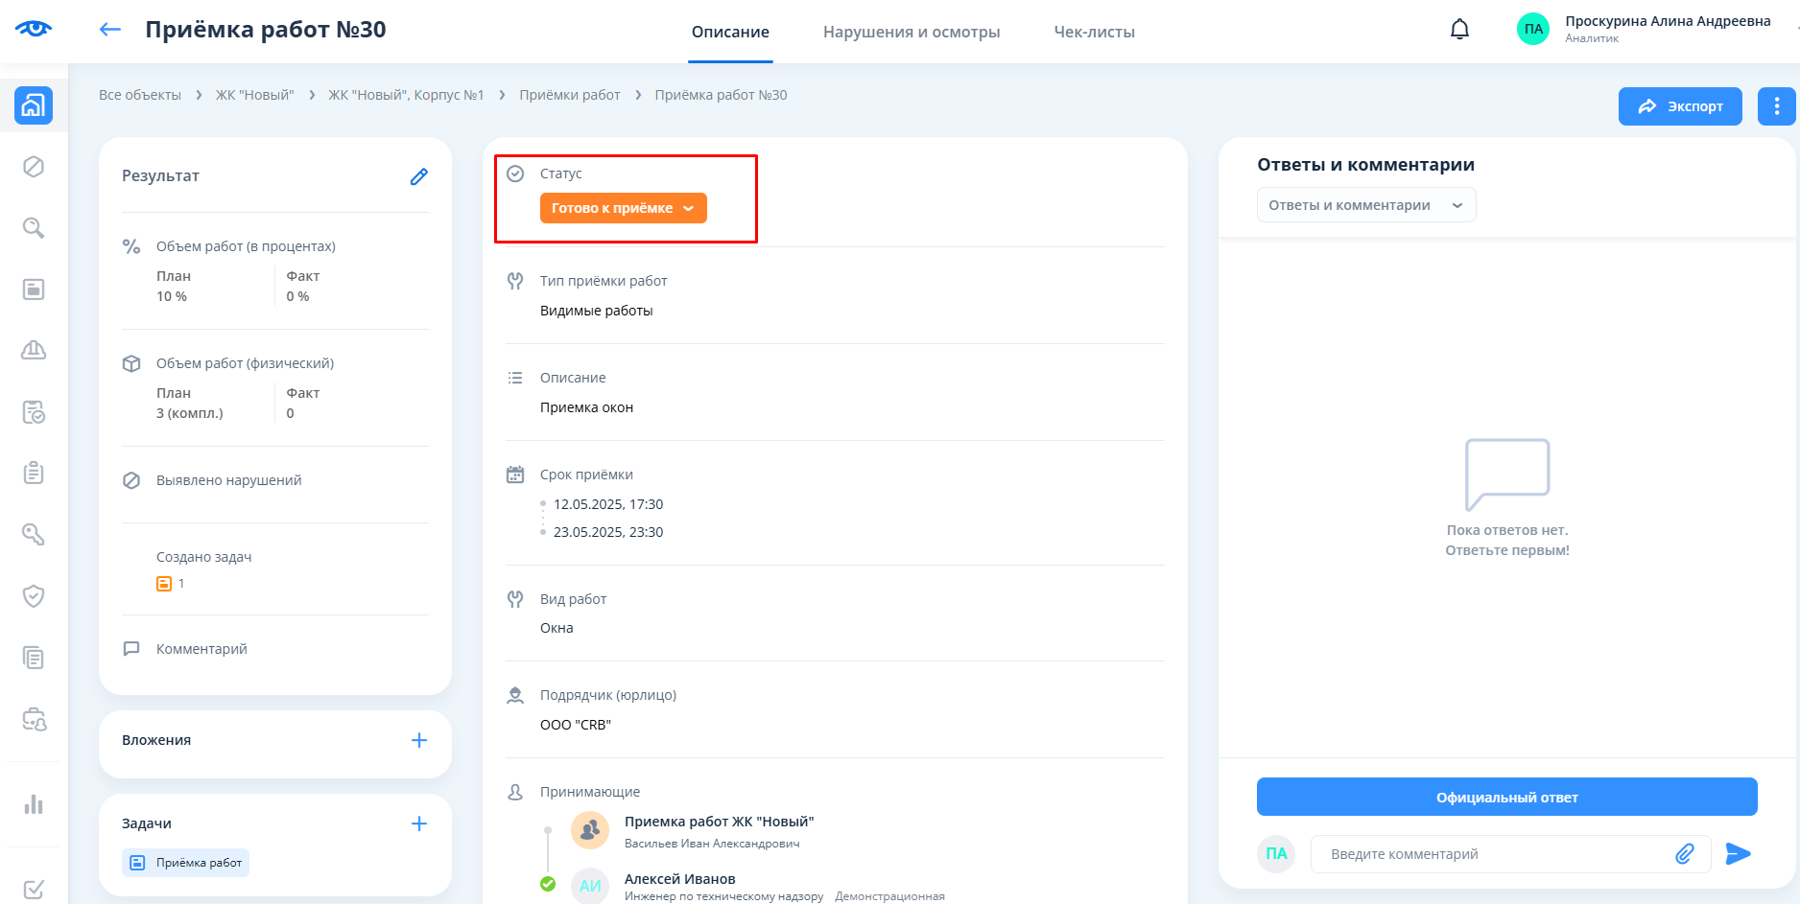Go to ЖК "Новый", Корпус №1 breadcrumb

[x=406, y=95]
